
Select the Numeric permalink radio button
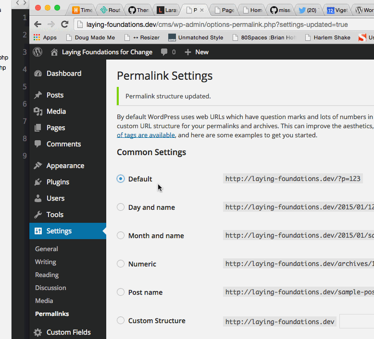pyautogui.click(x=121, y=264)
